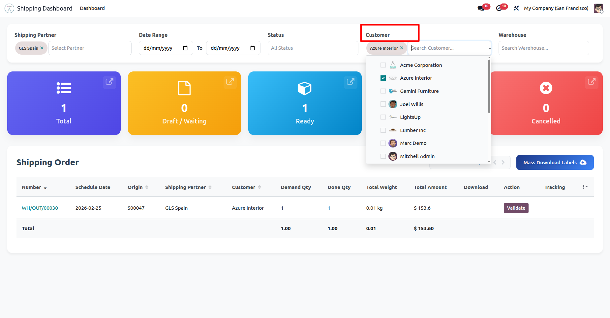Open the All Status dropdown
This screenshot has width=610, height=318.
[313, 48]
